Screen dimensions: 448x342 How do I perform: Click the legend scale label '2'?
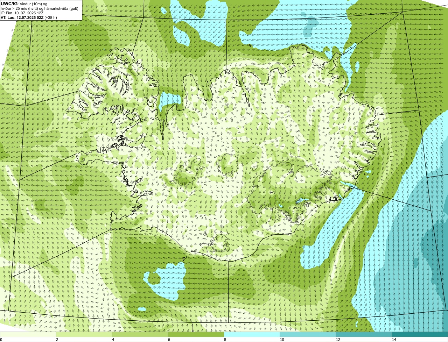tap(57, 340)
